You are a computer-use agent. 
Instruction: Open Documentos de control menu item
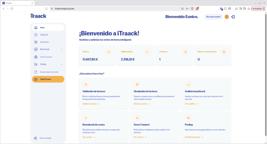point(48,72)
